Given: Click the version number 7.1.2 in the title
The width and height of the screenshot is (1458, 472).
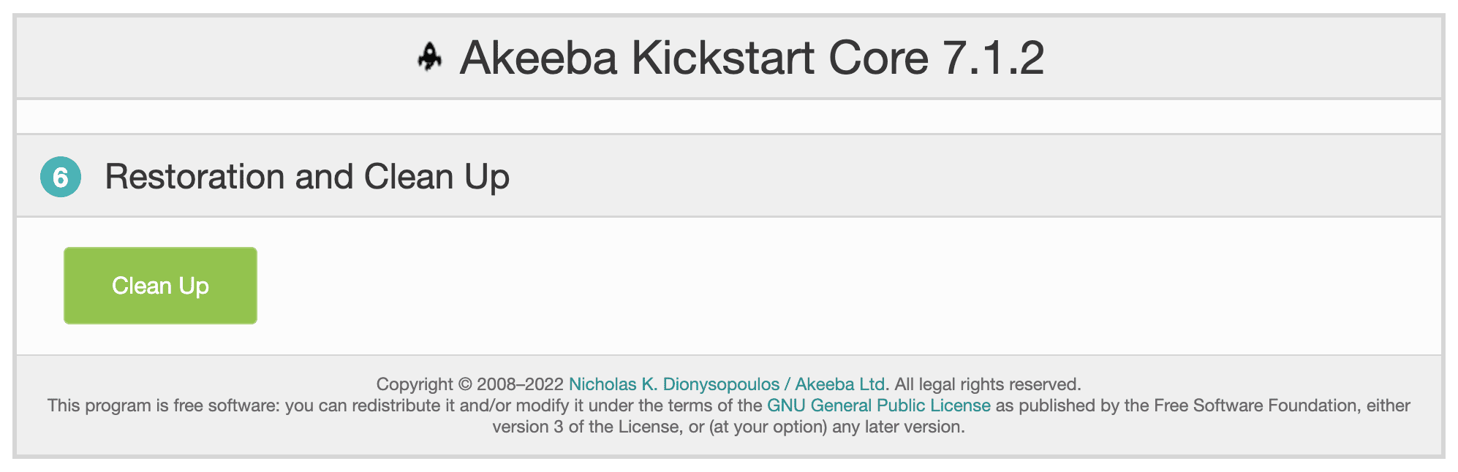Looking at the screenshot, I should point(993,58).
